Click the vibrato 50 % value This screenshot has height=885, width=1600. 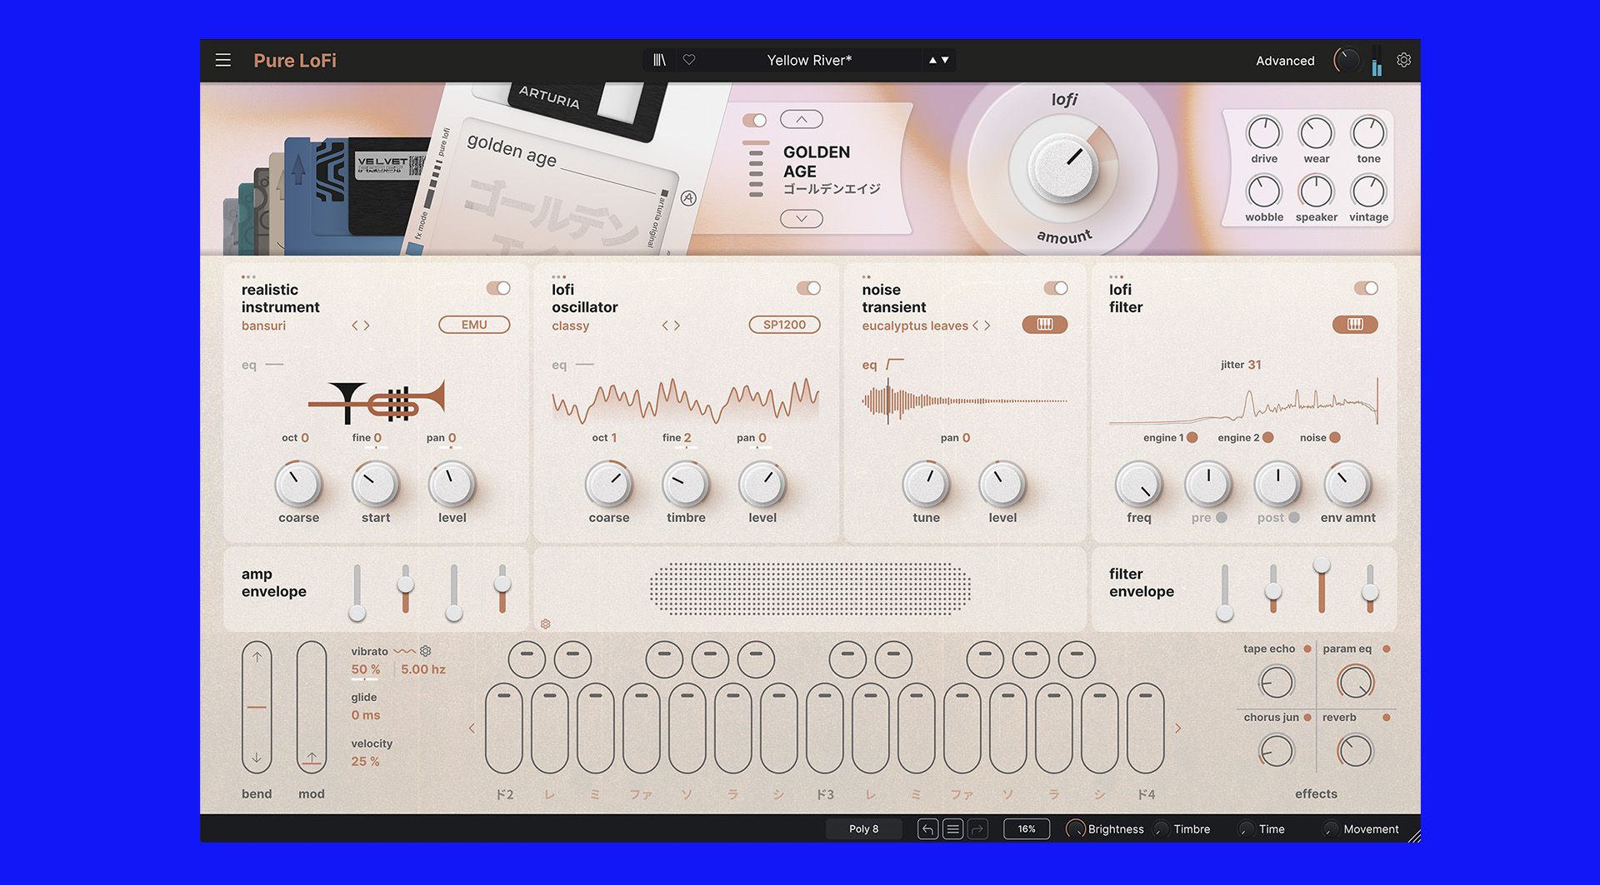coord(365,669)
